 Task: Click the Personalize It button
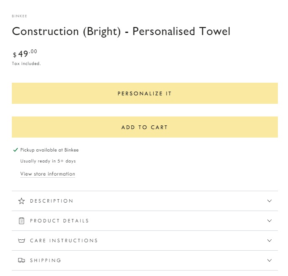[145, 93]
